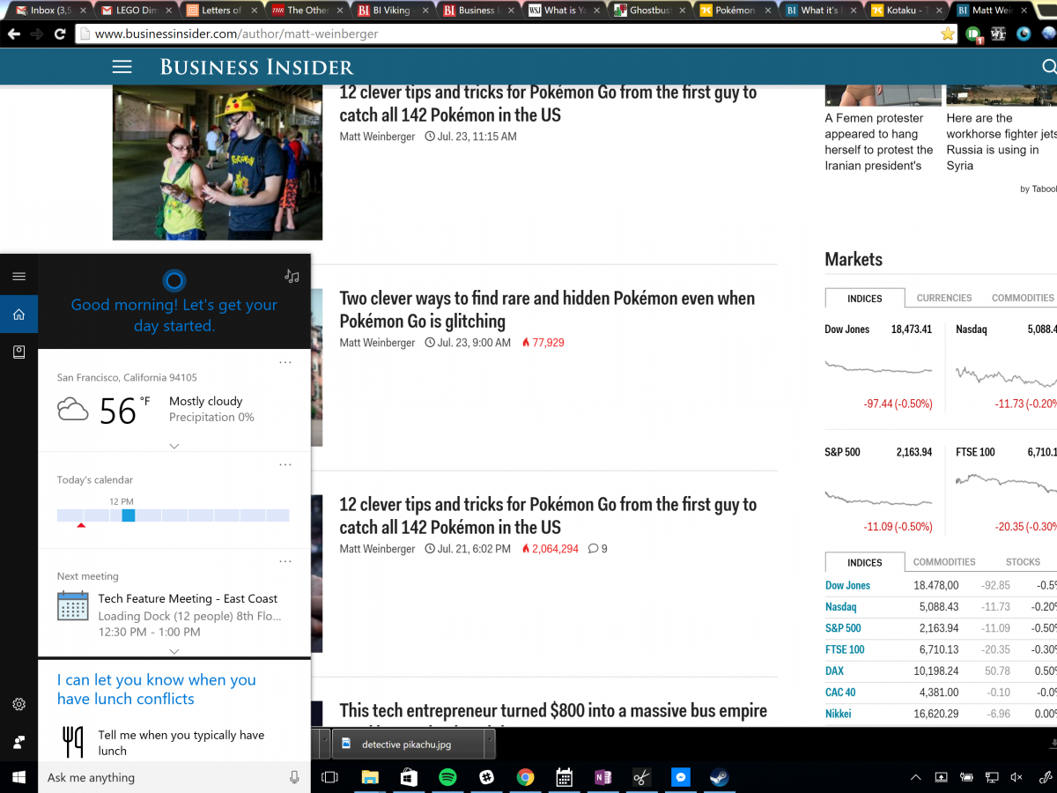Click the Nasdaq link in indices table
Viewport: 1057px width, 793px height.
tap(840, 606)
